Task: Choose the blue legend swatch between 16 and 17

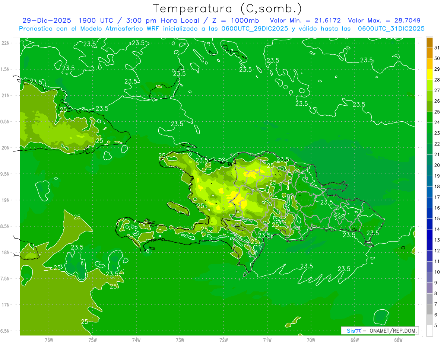Action: coord(429,202)
